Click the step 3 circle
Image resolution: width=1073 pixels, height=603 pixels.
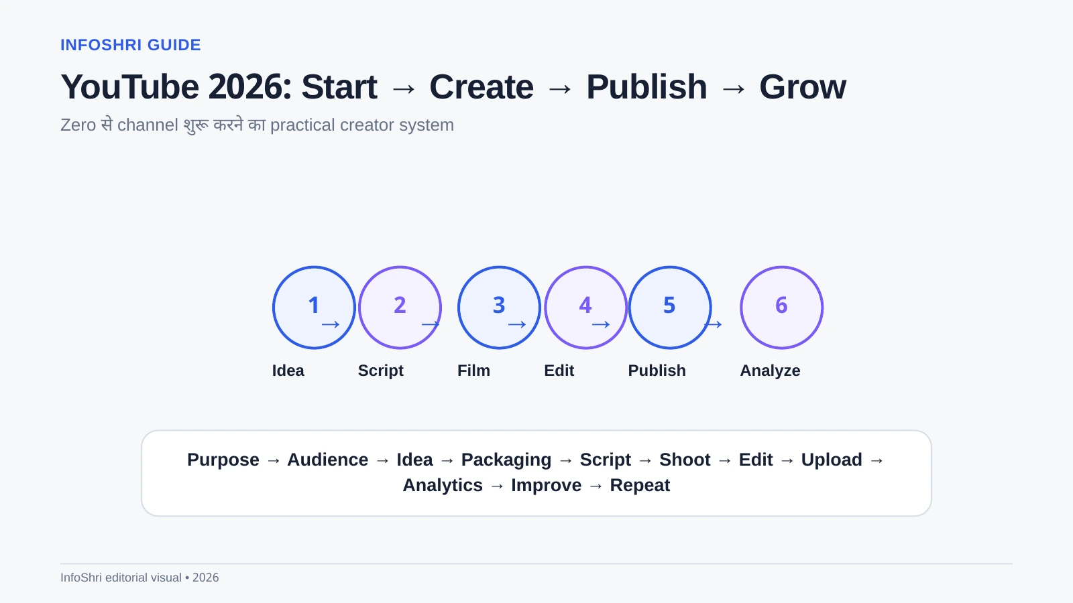(499, 308)
